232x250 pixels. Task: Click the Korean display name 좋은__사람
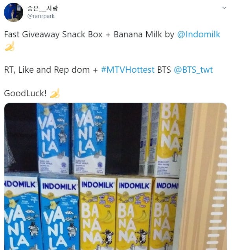(42, 8)
